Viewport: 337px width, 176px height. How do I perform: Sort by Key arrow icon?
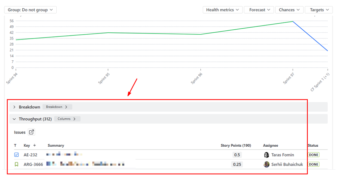pyautogui.click(x=34, y=145)
